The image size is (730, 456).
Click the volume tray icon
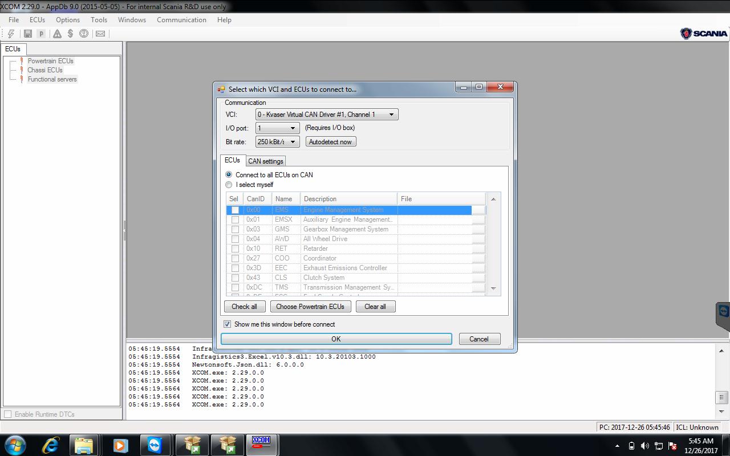645,446
